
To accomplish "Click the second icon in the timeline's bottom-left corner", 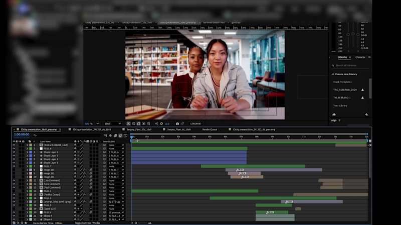I will [18, 223].
